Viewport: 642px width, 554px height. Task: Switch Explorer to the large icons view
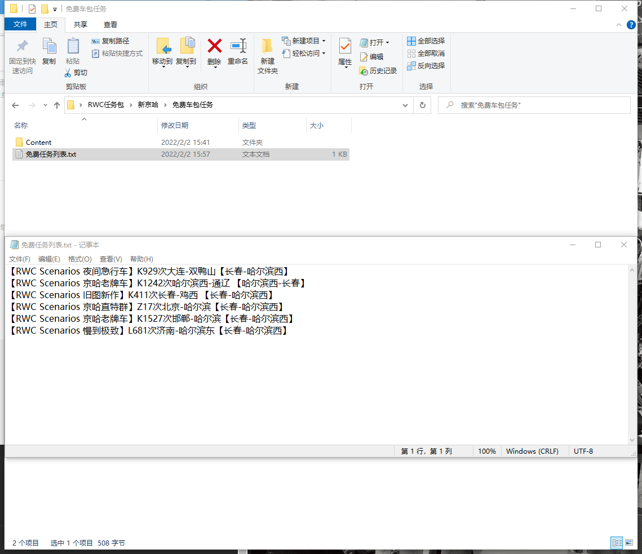click(629, 543)
